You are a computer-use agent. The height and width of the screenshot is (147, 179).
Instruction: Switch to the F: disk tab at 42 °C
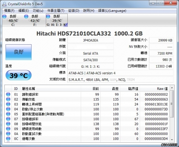(x=35, y=20)
